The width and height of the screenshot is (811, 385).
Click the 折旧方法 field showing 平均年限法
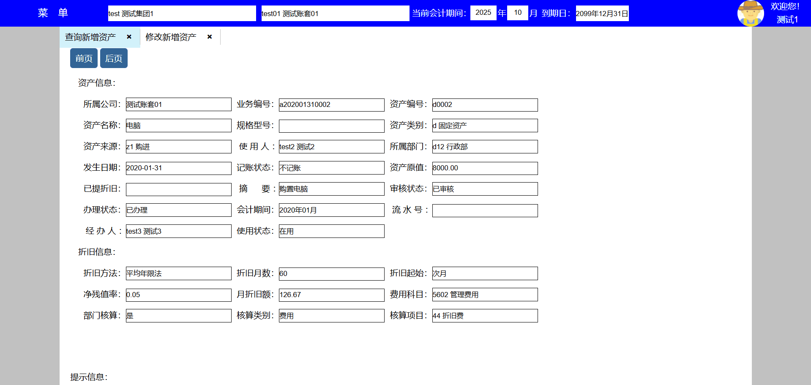(x=178, y=273)
